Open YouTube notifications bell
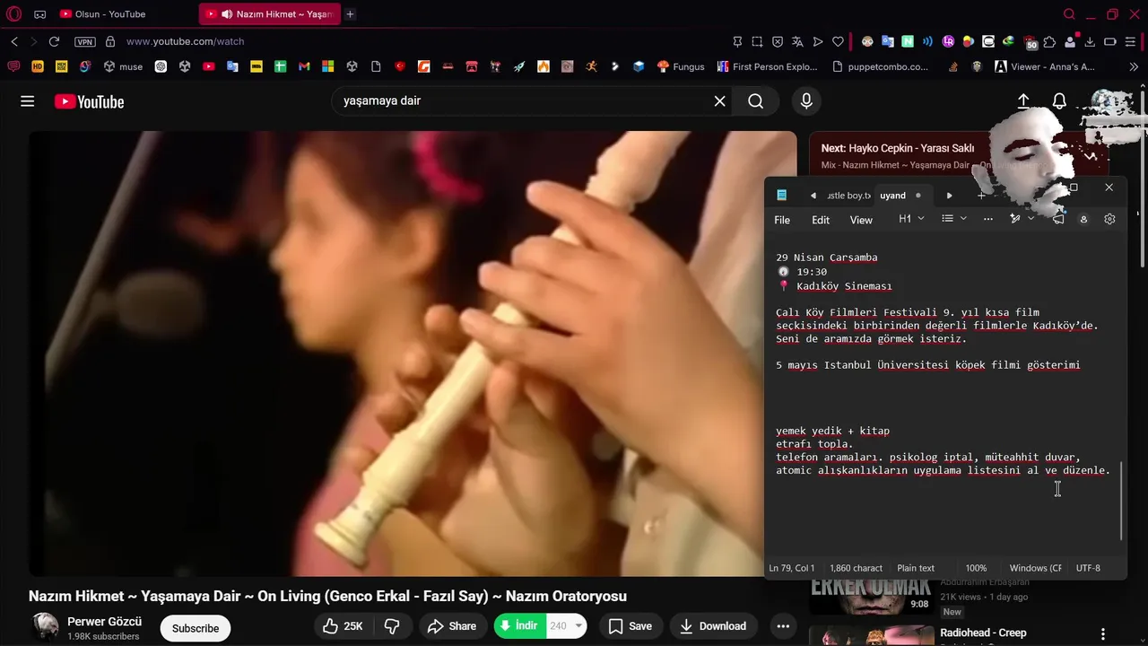 pos(1059,101)
